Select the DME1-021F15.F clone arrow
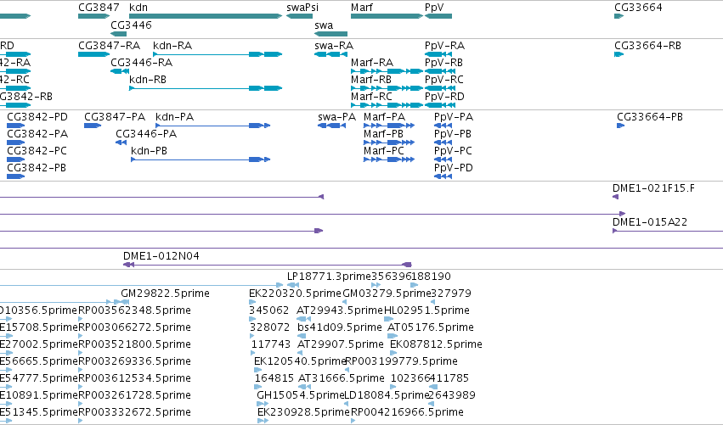723x425 pixels. 615,197
